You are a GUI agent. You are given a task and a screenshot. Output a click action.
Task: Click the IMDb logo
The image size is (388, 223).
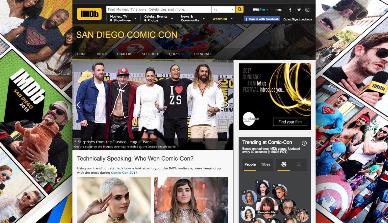[89, 14]
